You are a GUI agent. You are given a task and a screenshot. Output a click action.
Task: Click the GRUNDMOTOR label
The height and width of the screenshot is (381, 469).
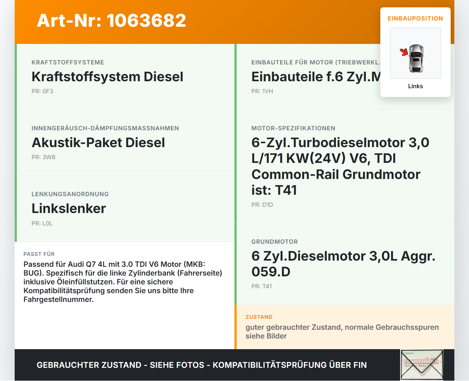click(274, 242)
